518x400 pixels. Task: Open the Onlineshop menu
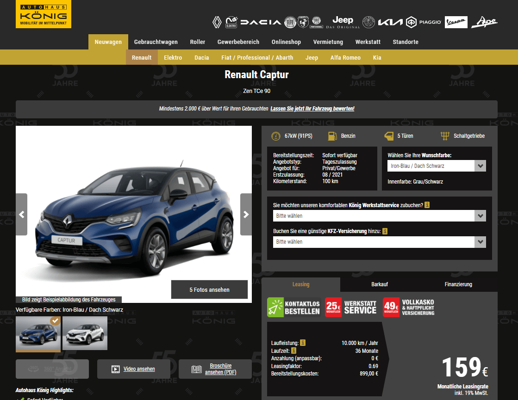pos(286,42)
